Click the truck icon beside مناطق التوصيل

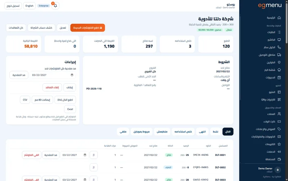point(279,55)
